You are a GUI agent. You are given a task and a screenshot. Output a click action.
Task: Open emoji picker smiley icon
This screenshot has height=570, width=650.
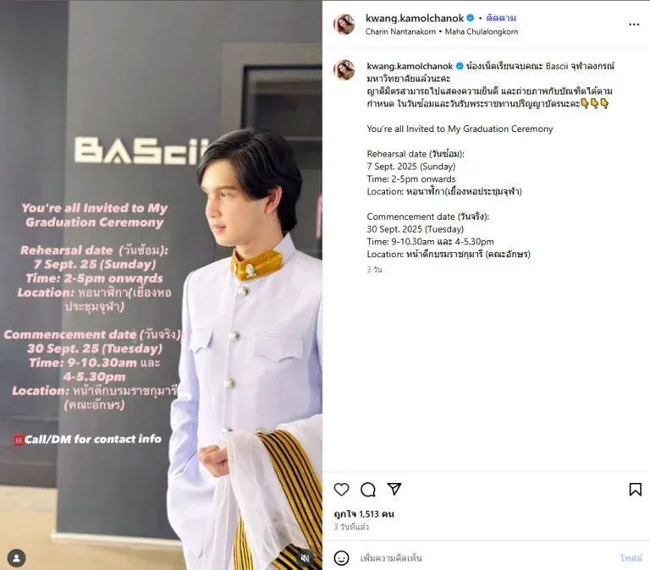pos(341,558)
